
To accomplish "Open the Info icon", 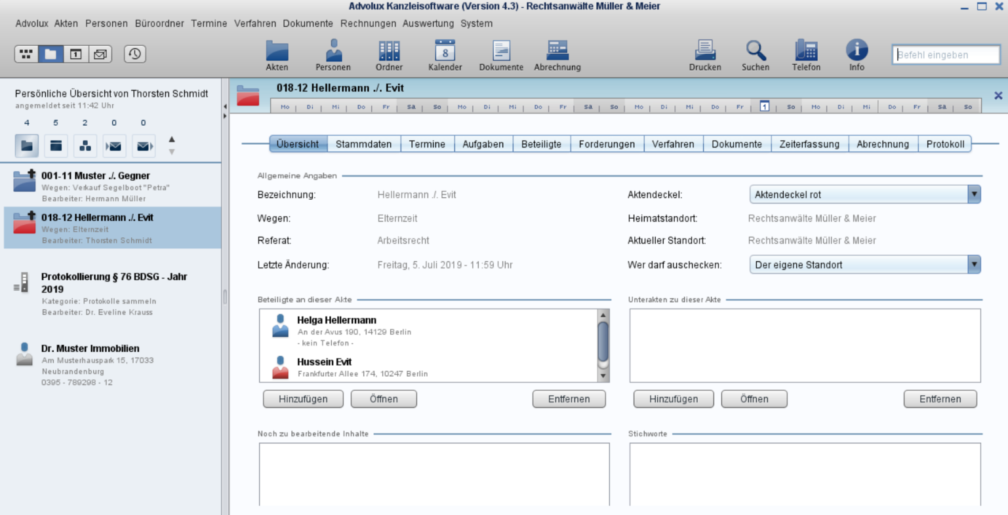I will pyautogui.click(x=857, y=55).
